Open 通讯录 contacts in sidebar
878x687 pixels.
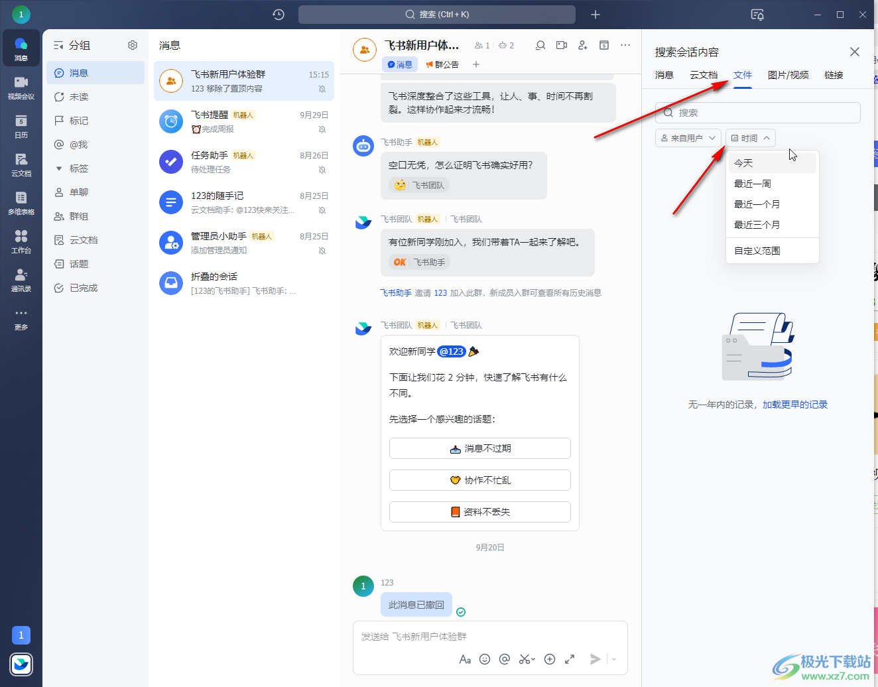(x=21, y=279)
